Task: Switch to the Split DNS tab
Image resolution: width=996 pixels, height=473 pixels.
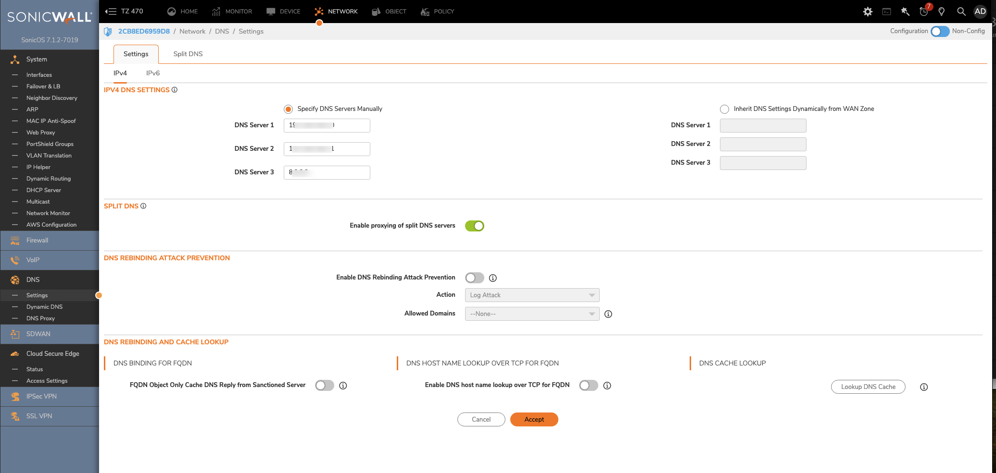Action: point(188,54)
